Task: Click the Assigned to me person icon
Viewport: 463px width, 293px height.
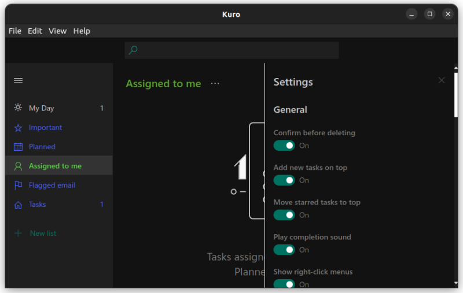Action: pos(18,166)
